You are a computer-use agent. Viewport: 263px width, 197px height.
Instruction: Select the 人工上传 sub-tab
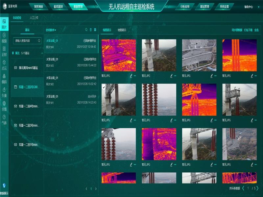(34, 18)
